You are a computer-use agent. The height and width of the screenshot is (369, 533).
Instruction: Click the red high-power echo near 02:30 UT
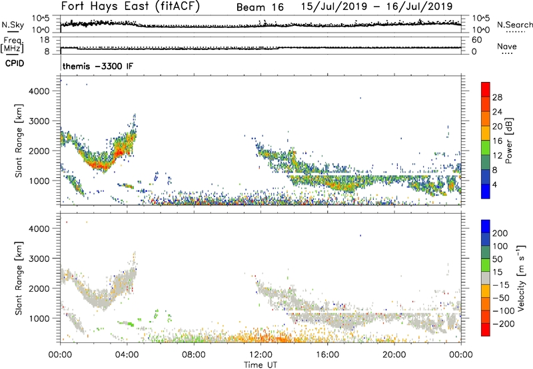[99, 165]
